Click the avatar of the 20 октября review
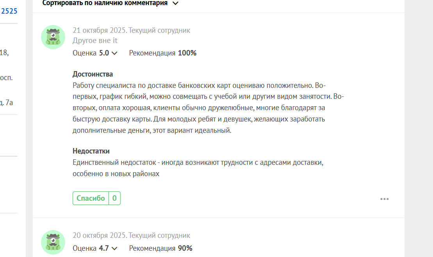Viewport: 433px width, 257px height. tap(53, 242)
